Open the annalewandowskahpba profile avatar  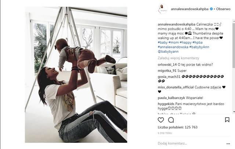click(x=163, y=9)
